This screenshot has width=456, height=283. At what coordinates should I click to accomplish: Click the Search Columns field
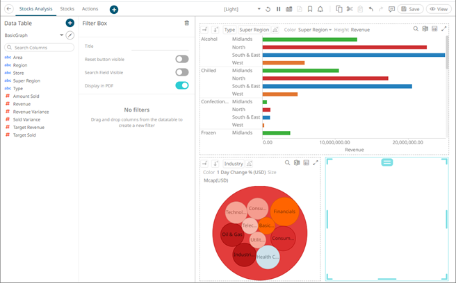click(39, 47)
